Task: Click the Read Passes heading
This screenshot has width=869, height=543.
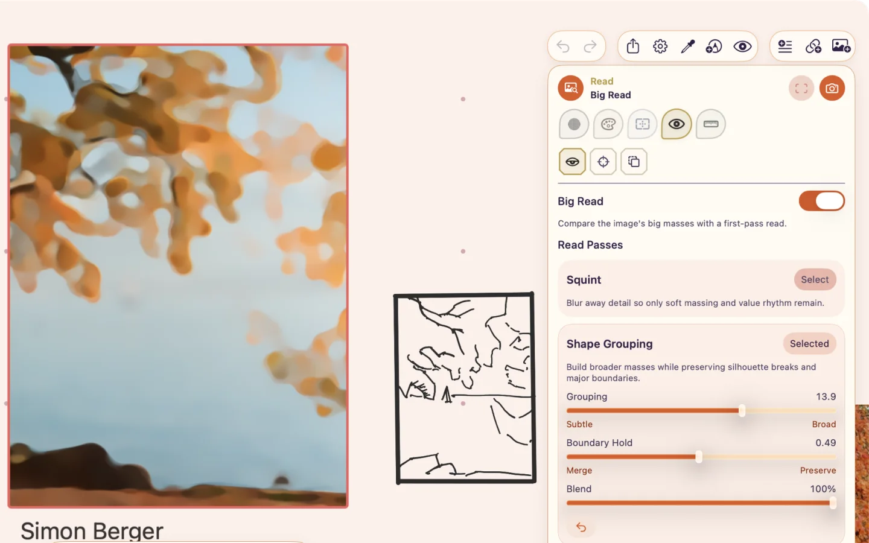Action: (x=590, y=245)
